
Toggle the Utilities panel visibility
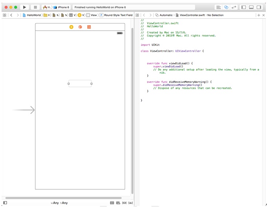tap(259, 7)
